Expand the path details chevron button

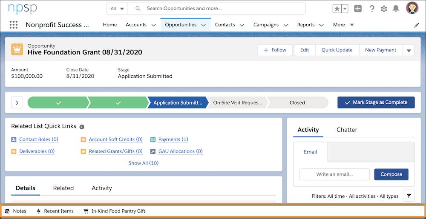coord(17,103)
